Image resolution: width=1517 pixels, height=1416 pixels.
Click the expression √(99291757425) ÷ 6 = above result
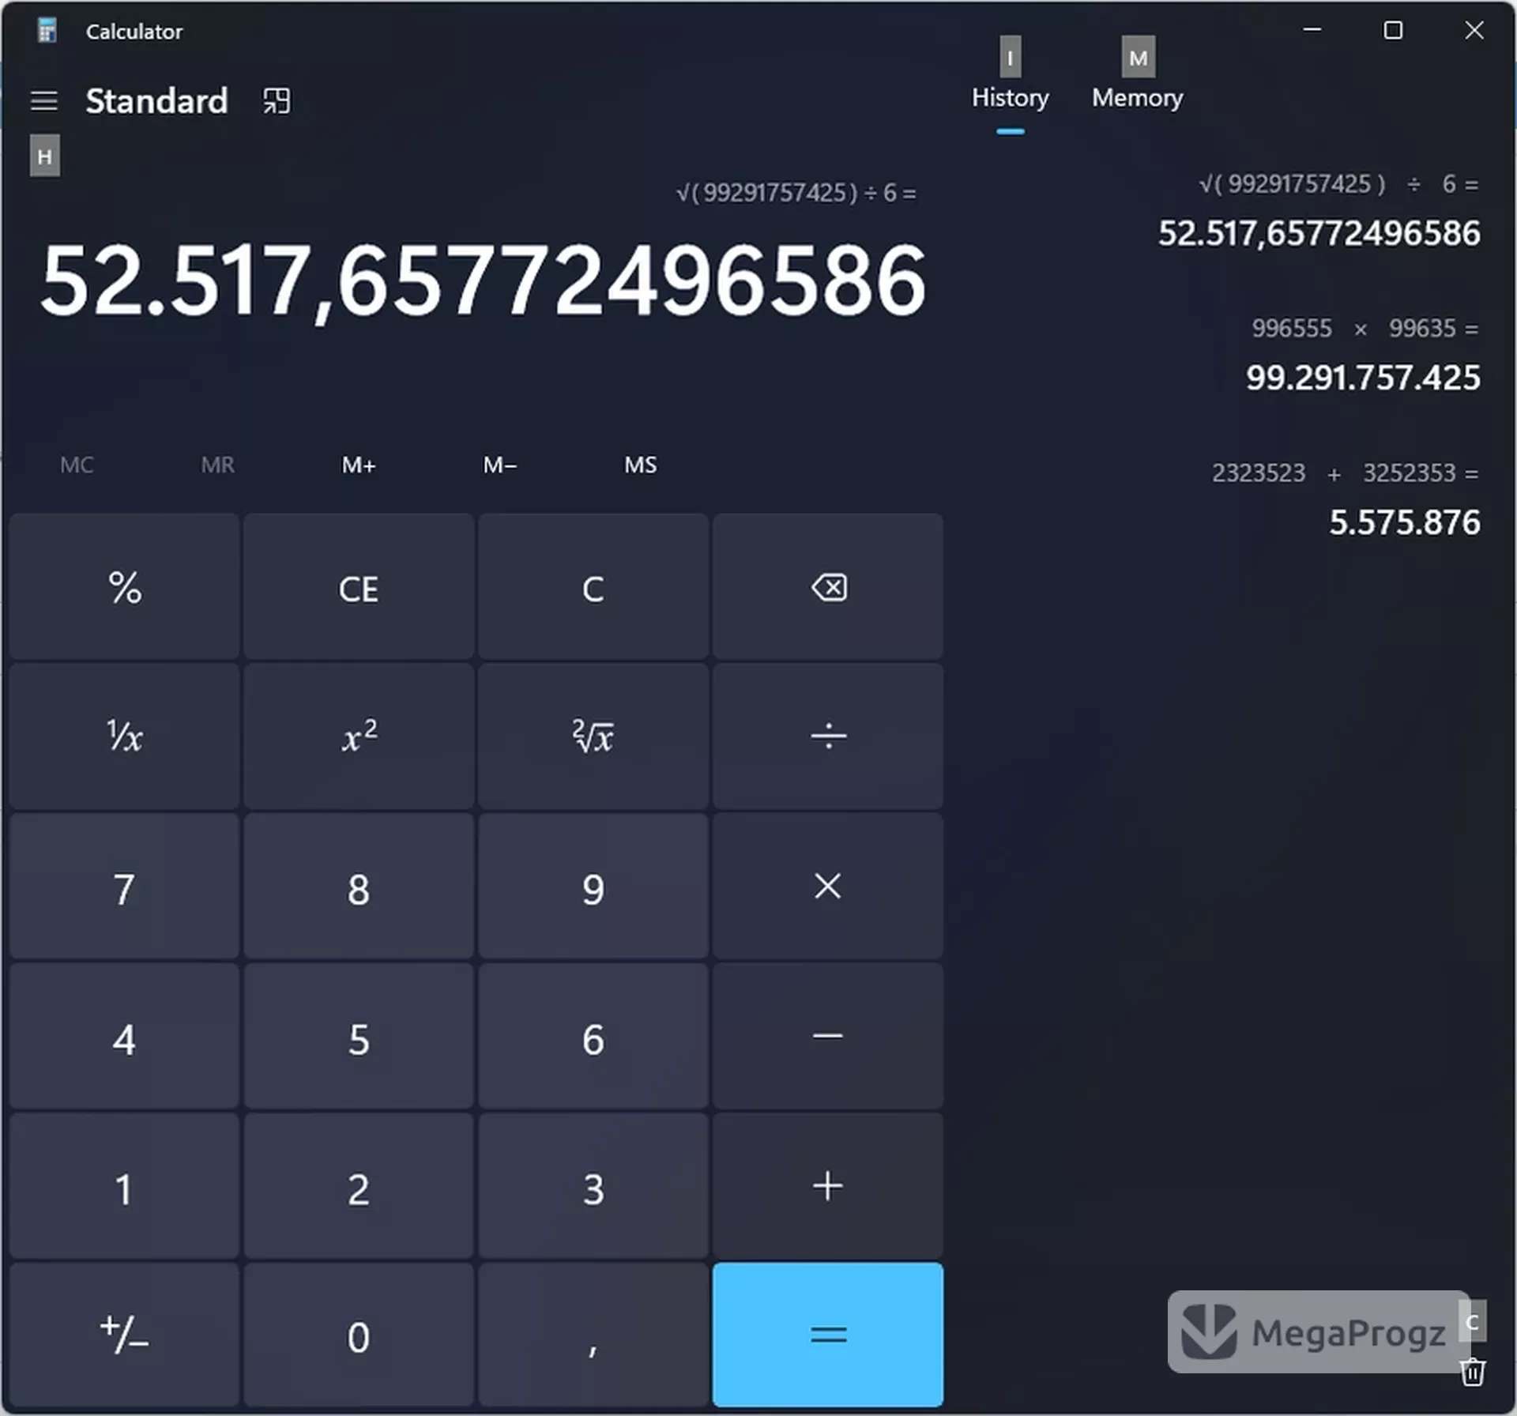point(796,193)
